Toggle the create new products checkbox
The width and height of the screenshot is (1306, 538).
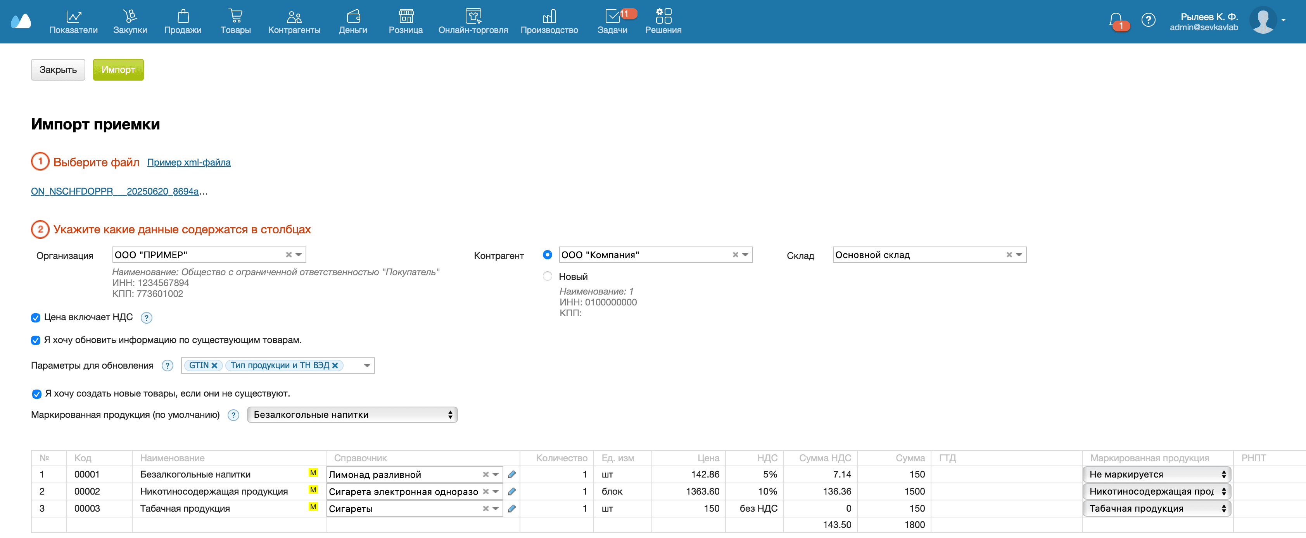36,394
